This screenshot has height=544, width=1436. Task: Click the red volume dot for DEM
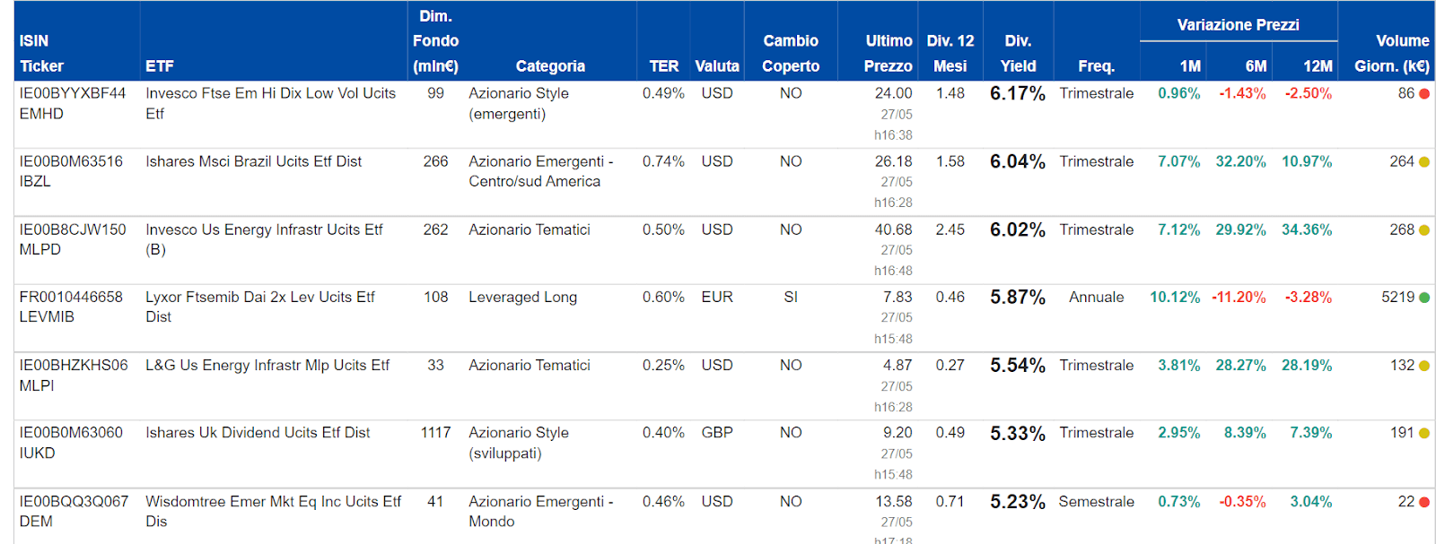(1424, 502)
